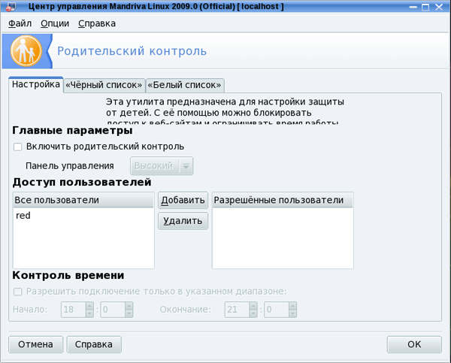Open the Панель управления level dropdown Высокий
This screenshot has height=363, width=451.
tap(162, 166)
